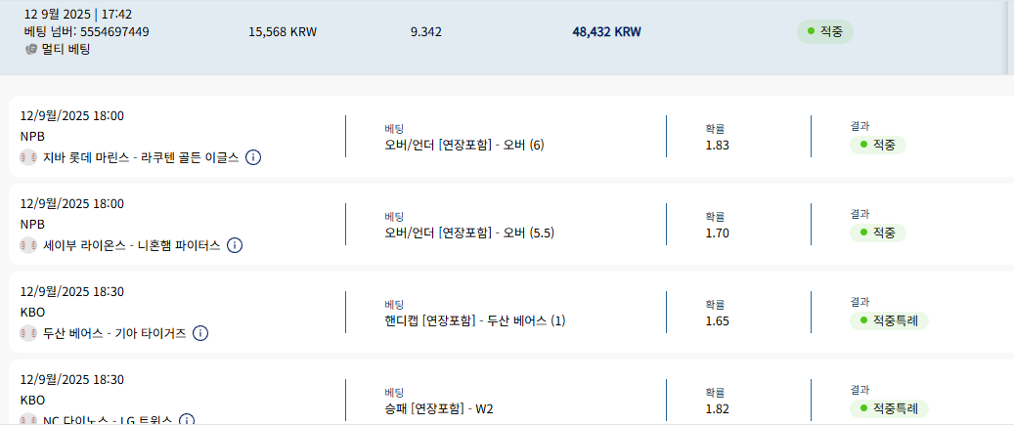Screen dimensions: 1014x425
Task: Click baseball icon beside 지바 롯데 마린스
Action: tap(28, 157)
